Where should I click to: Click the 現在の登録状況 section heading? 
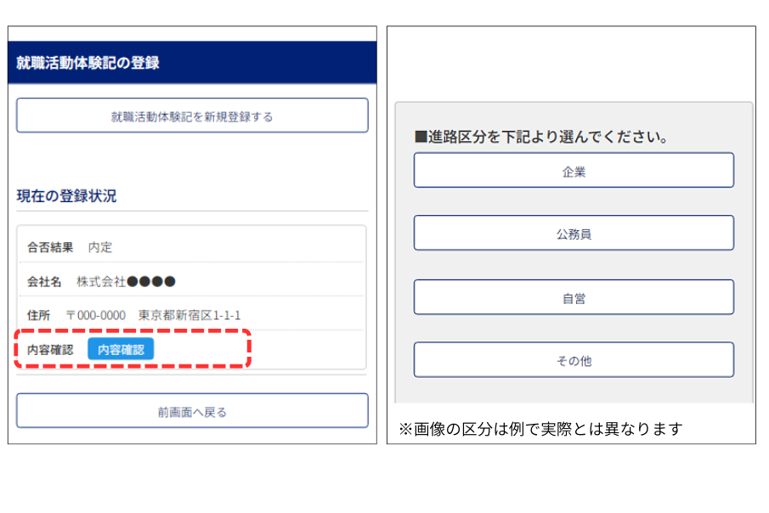66,196
